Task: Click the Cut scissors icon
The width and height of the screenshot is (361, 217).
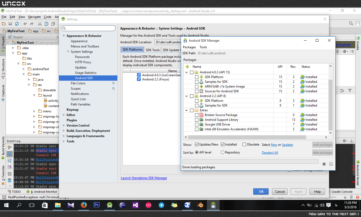Action: 40,24
